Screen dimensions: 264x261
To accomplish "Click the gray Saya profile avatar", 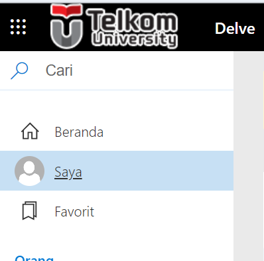I will 29,171.
